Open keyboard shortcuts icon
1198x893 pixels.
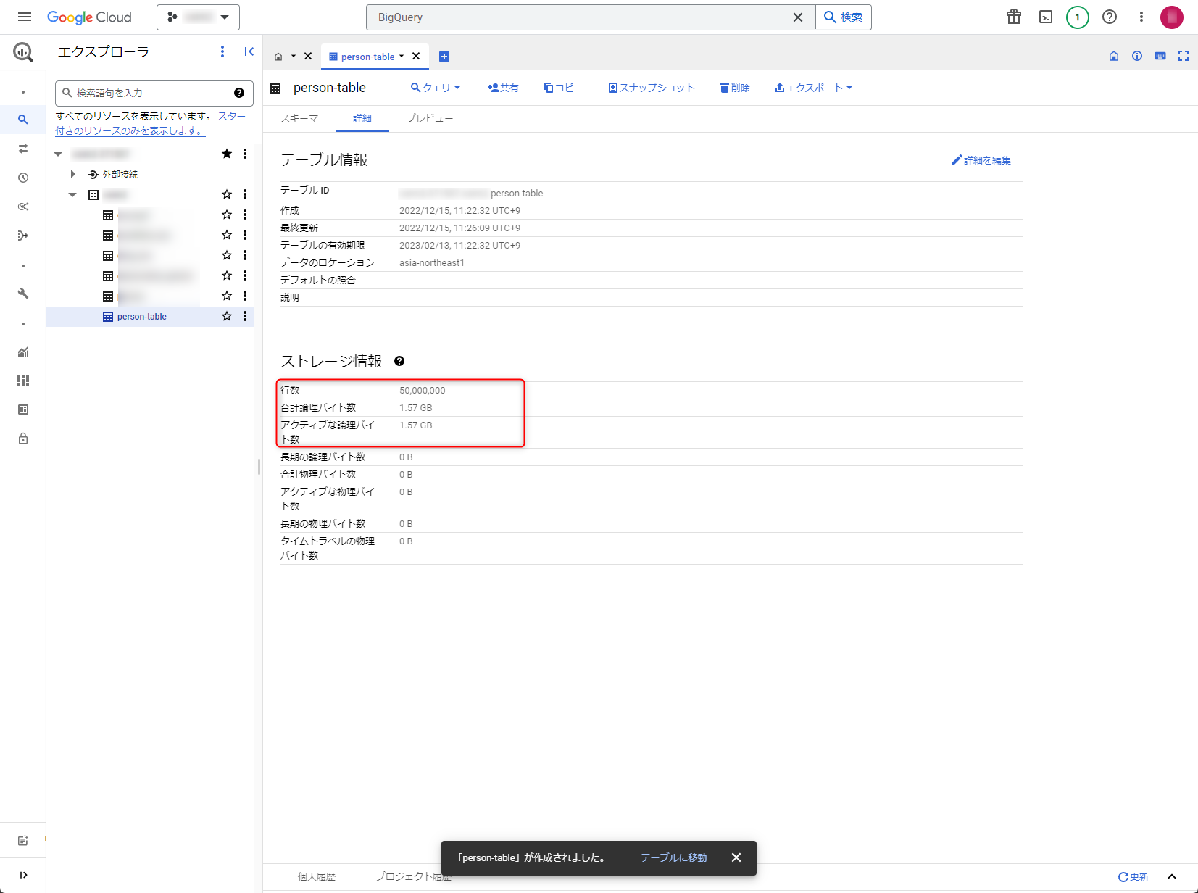[x=1160, y=56]
